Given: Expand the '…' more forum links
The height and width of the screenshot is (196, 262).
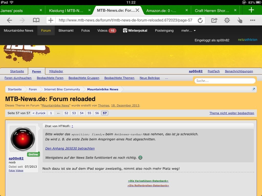Looking at the screenshot, I should (167, 78).
